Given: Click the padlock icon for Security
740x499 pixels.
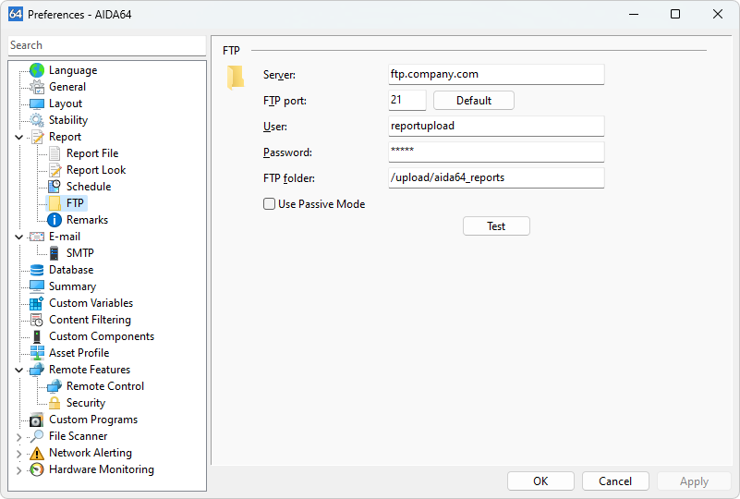Looking at the screenshot, I should 55,403.
